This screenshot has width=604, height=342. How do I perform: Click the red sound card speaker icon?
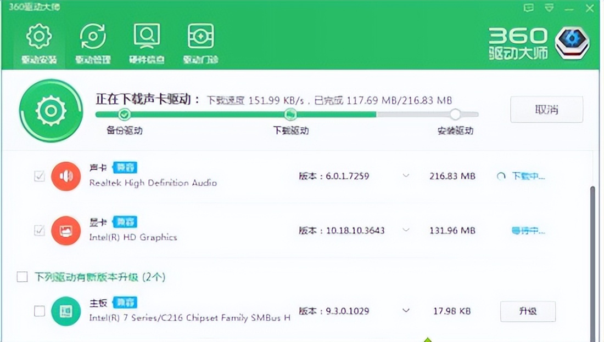point(66,176)
